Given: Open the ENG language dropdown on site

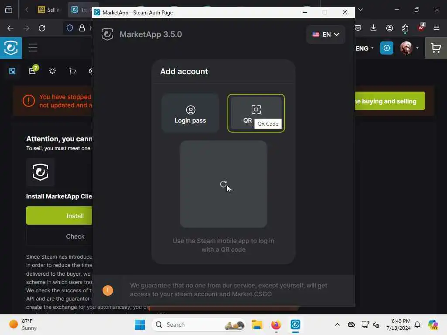Looking at the screenshot, I should [364, 48].
